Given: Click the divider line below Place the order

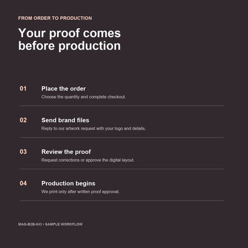Looking at the screenshot, I should click(122, 106).
